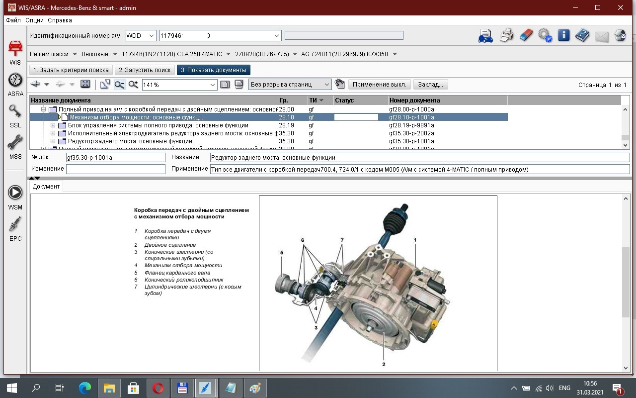Click 3. Показать документы button

tap(214, 70)
